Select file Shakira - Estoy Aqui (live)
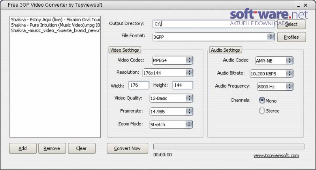Image resolution: width=316 pixels, height=170 pixels. point(55,19)
